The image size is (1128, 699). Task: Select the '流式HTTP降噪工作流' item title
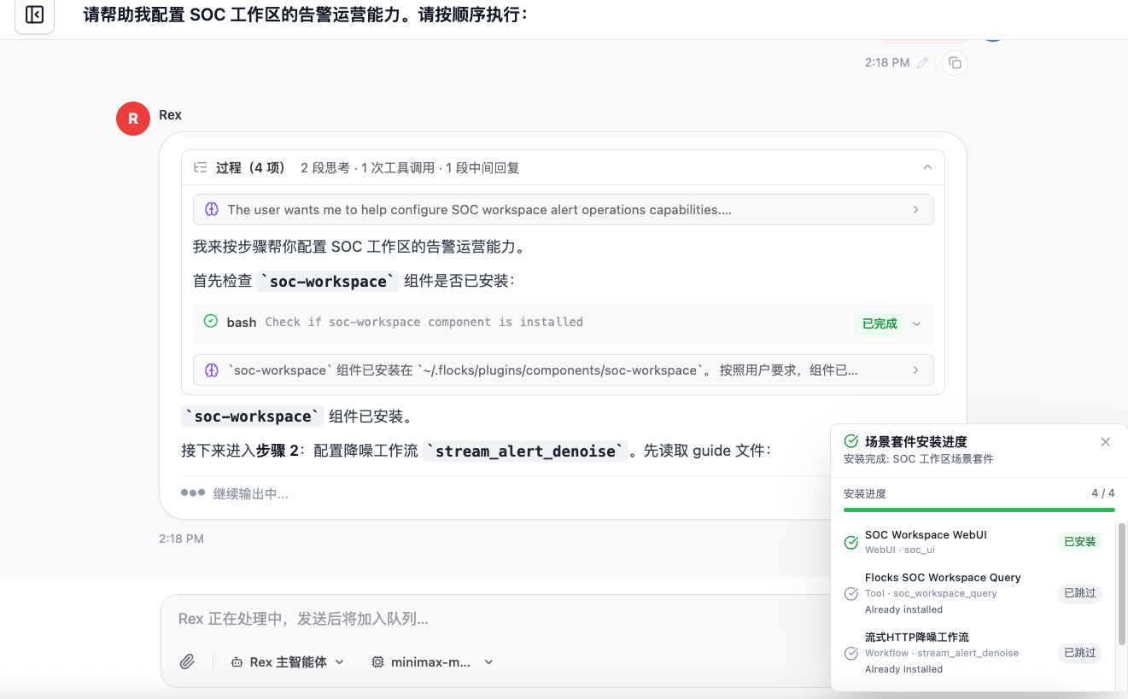click(x=917, y=638)
